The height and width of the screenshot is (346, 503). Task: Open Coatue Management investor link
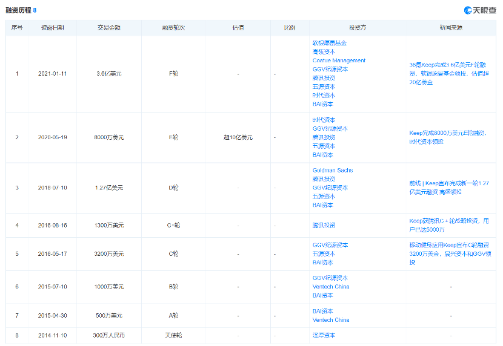point(339,60)
